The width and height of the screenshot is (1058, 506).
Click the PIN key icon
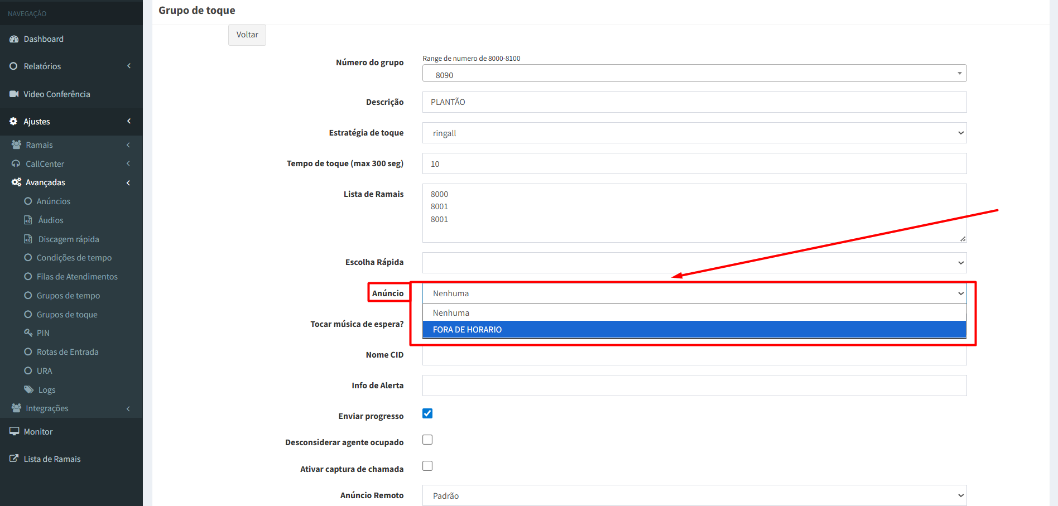28,333
